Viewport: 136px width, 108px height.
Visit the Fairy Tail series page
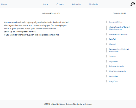113,39
